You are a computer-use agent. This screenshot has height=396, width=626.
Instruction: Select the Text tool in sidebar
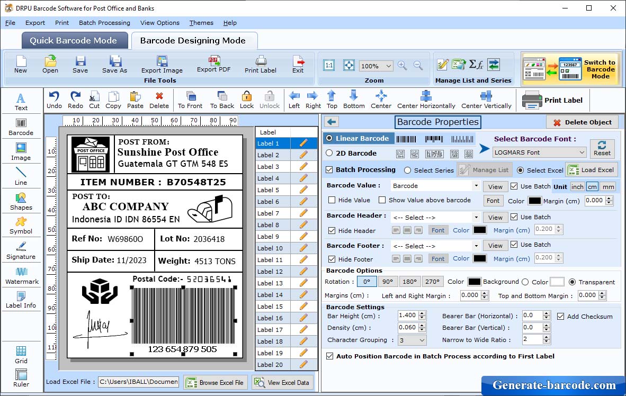(21, 102)
